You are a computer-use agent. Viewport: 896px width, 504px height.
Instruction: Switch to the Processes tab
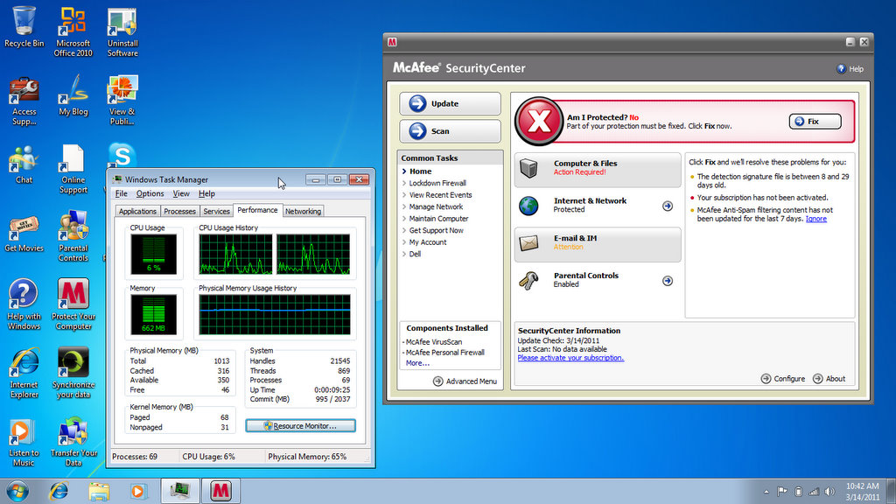(179, 212)
